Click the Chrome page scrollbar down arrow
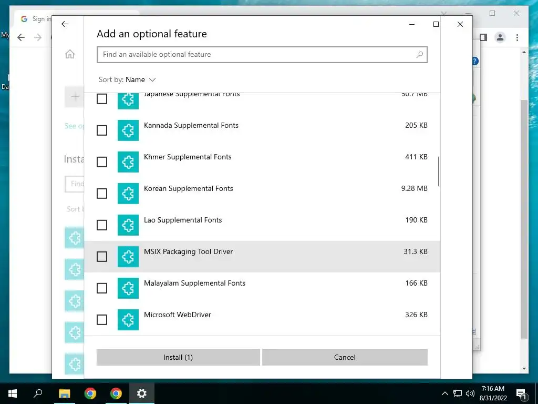Screen dimensions: 538x404 pos(524,369)
